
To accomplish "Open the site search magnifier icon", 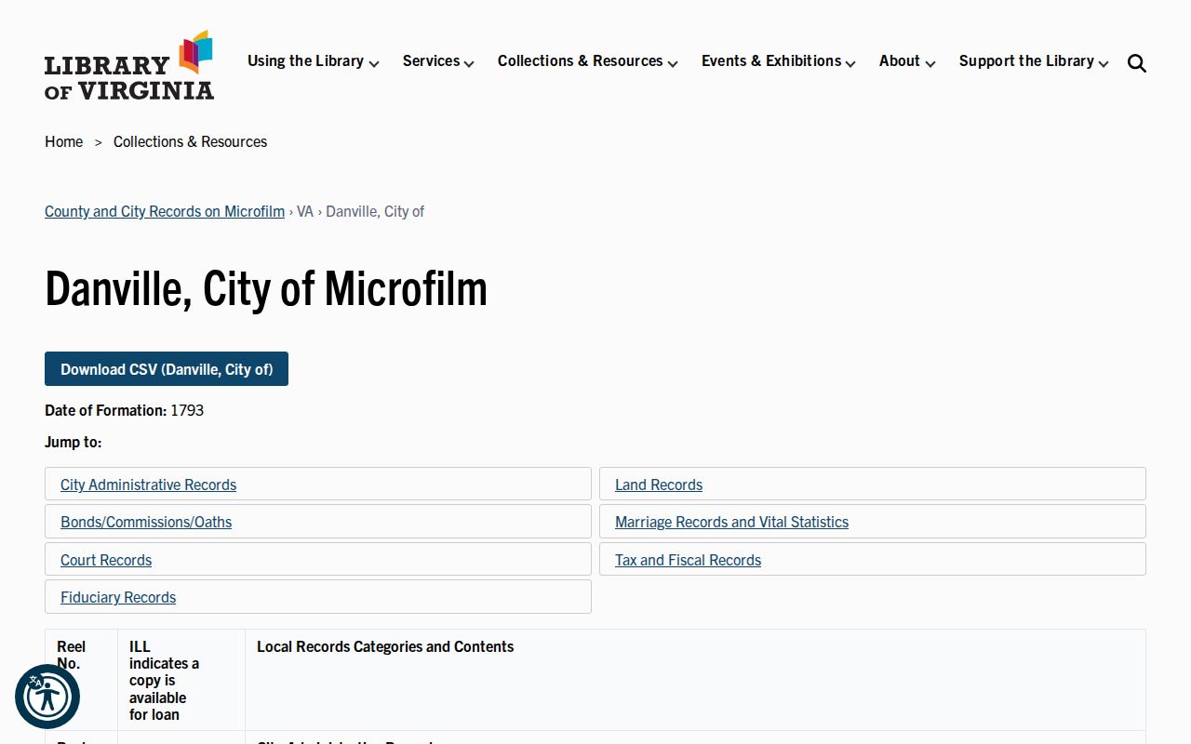I will coord(1136,63).
